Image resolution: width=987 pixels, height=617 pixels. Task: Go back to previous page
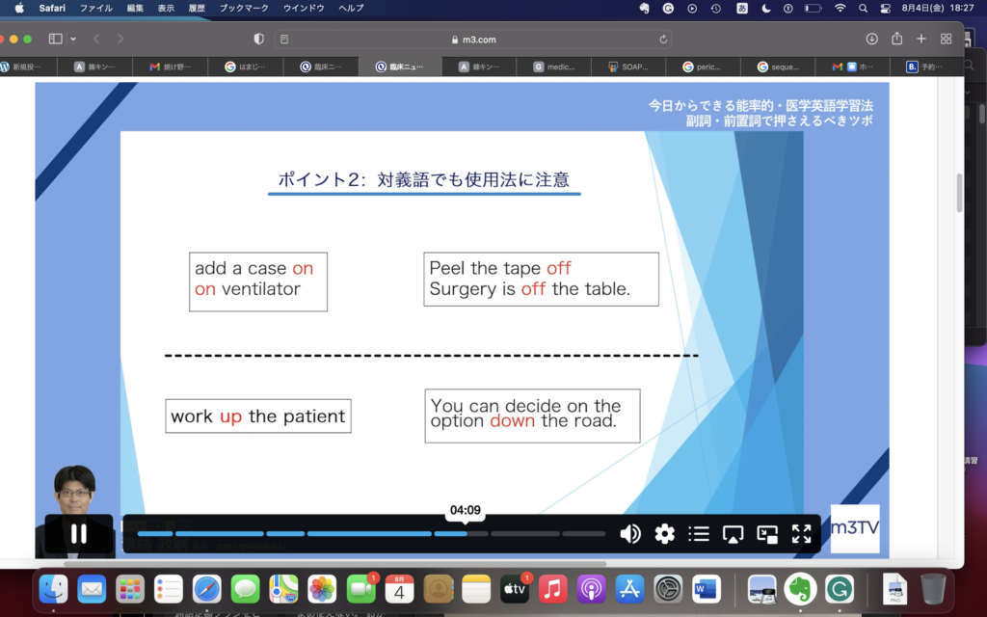pos(96,39)
